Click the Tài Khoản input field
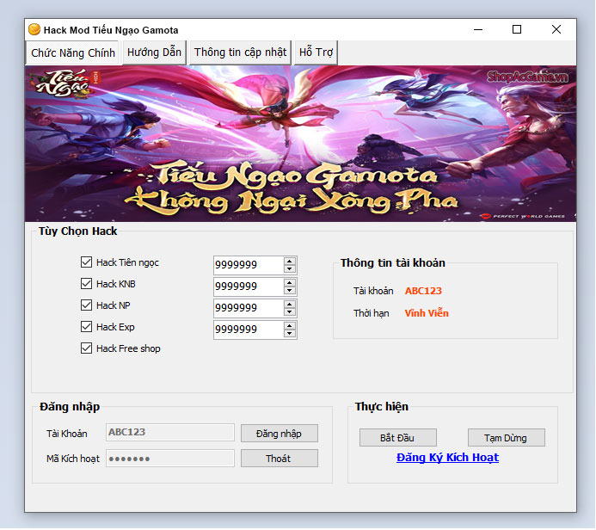 (170, 432)
